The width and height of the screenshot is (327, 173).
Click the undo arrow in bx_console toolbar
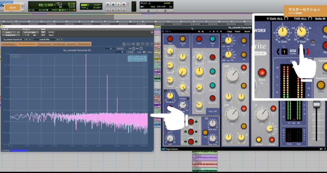click(x=199, y=32)
